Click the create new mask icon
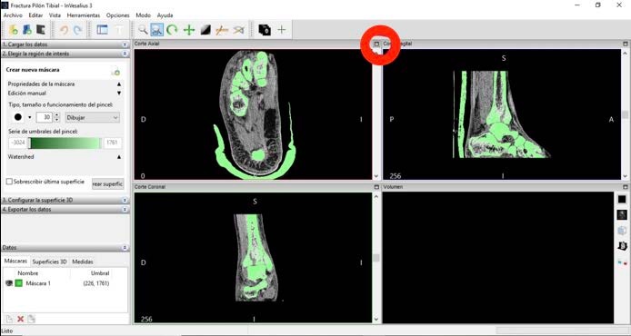 [115, 72]
